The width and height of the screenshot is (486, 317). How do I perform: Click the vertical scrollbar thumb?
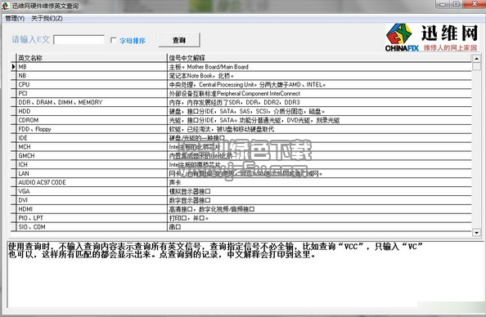tap(476, 66)
